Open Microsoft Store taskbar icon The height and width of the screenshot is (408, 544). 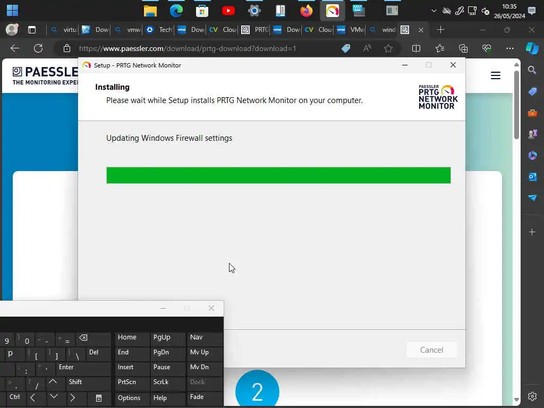click(x=202, y=11)
